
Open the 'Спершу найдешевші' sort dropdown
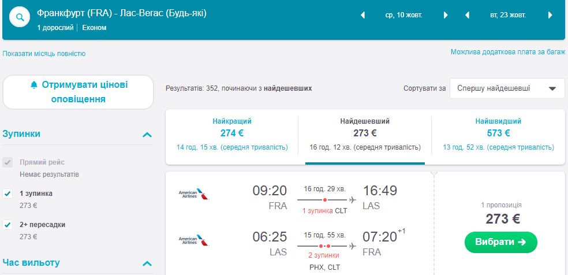(x=506, y=89)
